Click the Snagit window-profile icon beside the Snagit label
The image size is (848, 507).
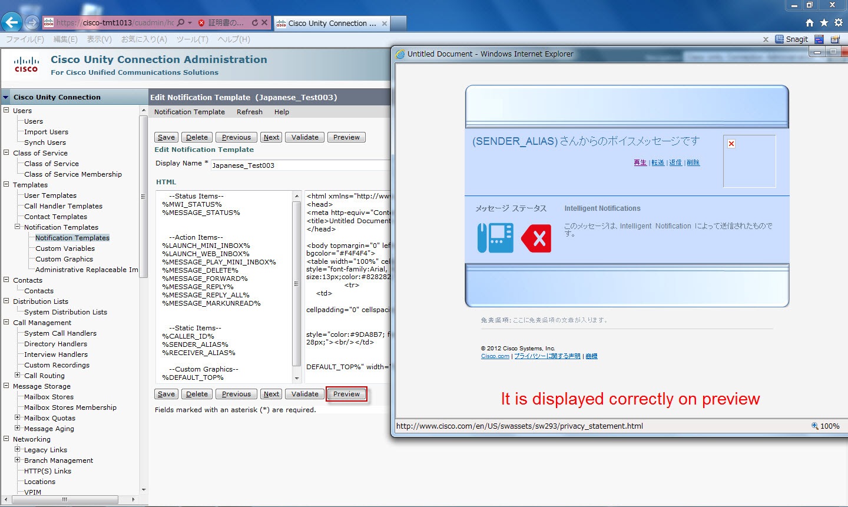coord(819,39)
